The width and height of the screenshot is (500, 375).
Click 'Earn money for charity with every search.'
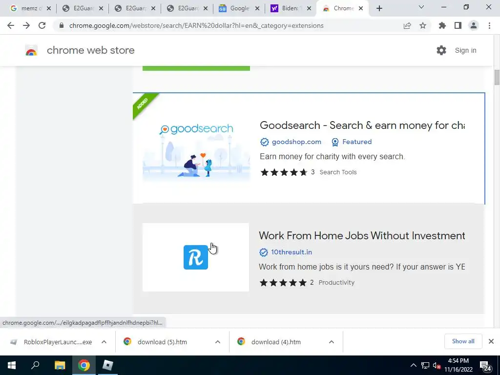tap(332, 157)
